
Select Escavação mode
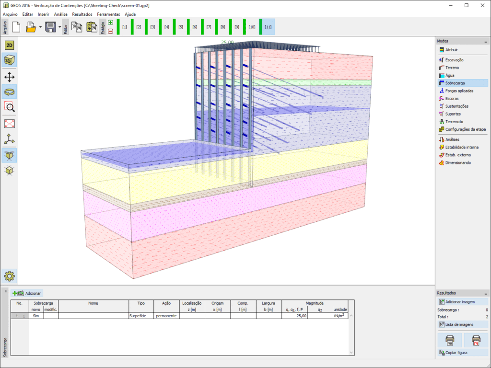click(x=463, y=60)
